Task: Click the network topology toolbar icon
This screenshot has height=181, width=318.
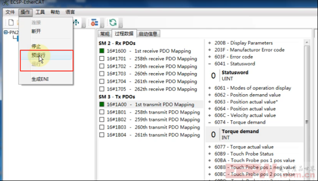Action: pyautogui.click(x=76, y=23)
